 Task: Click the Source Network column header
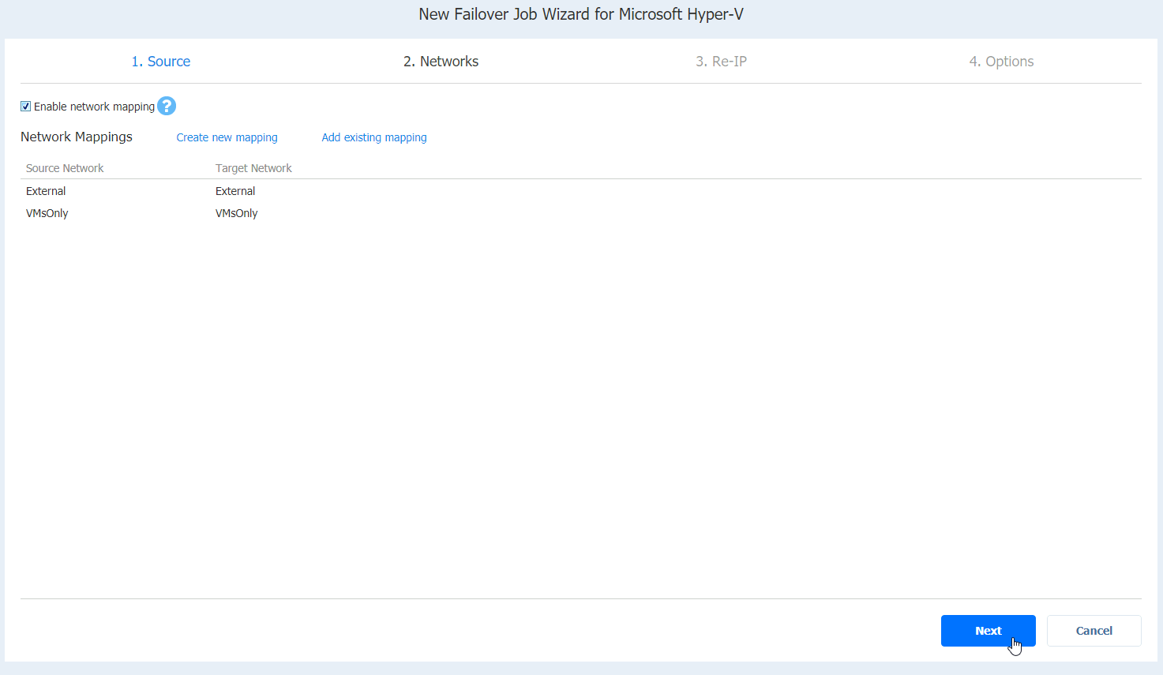point(65,168)
